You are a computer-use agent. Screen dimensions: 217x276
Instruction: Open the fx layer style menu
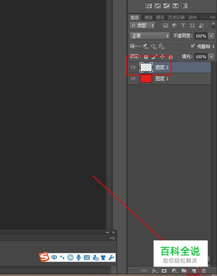[155, 270]
